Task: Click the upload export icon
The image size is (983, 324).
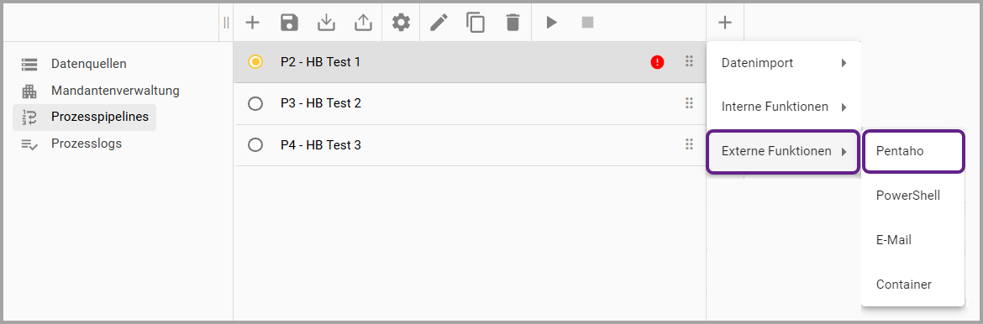Action: 363,23
